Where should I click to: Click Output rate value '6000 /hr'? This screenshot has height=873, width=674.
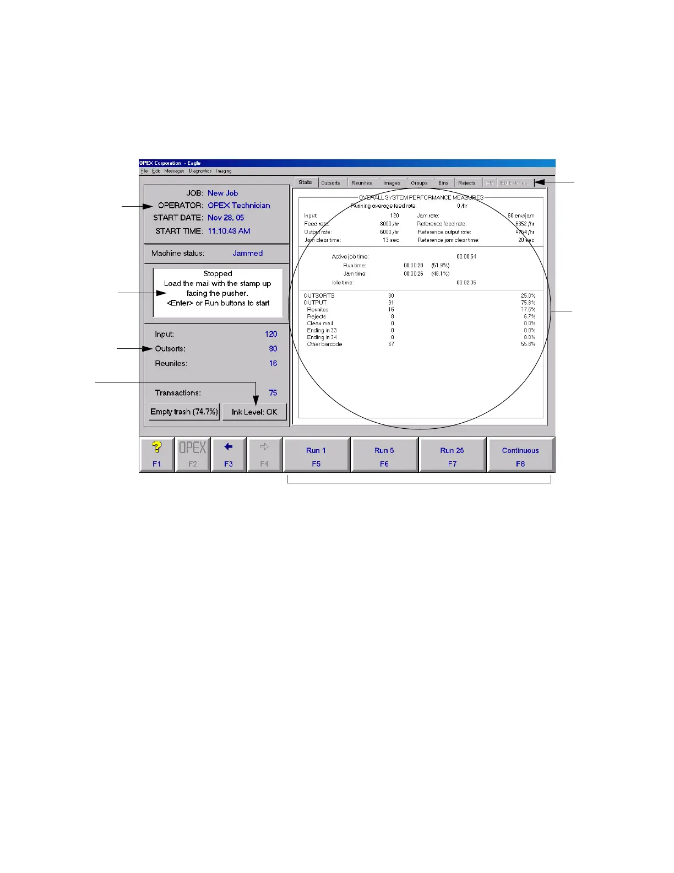389,232
